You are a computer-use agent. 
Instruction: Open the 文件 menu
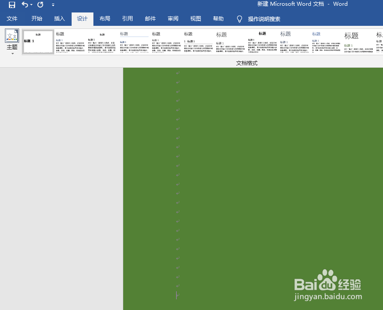click(12, 19)
